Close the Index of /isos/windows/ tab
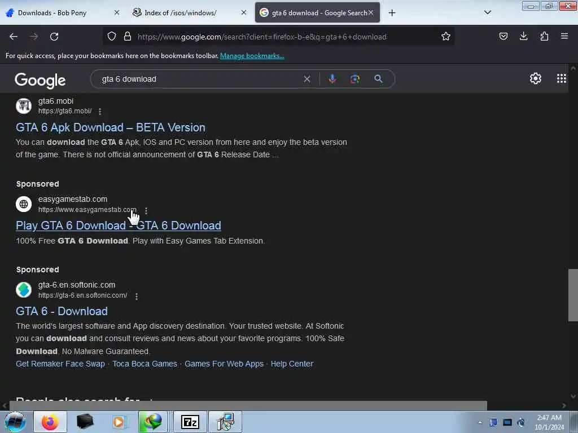The height and width of the screenshot is (433, 578). 244,12
